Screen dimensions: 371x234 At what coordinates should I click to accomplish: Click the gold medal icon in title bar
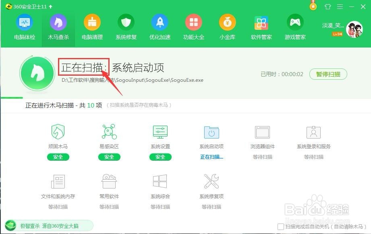coord(313,6)
